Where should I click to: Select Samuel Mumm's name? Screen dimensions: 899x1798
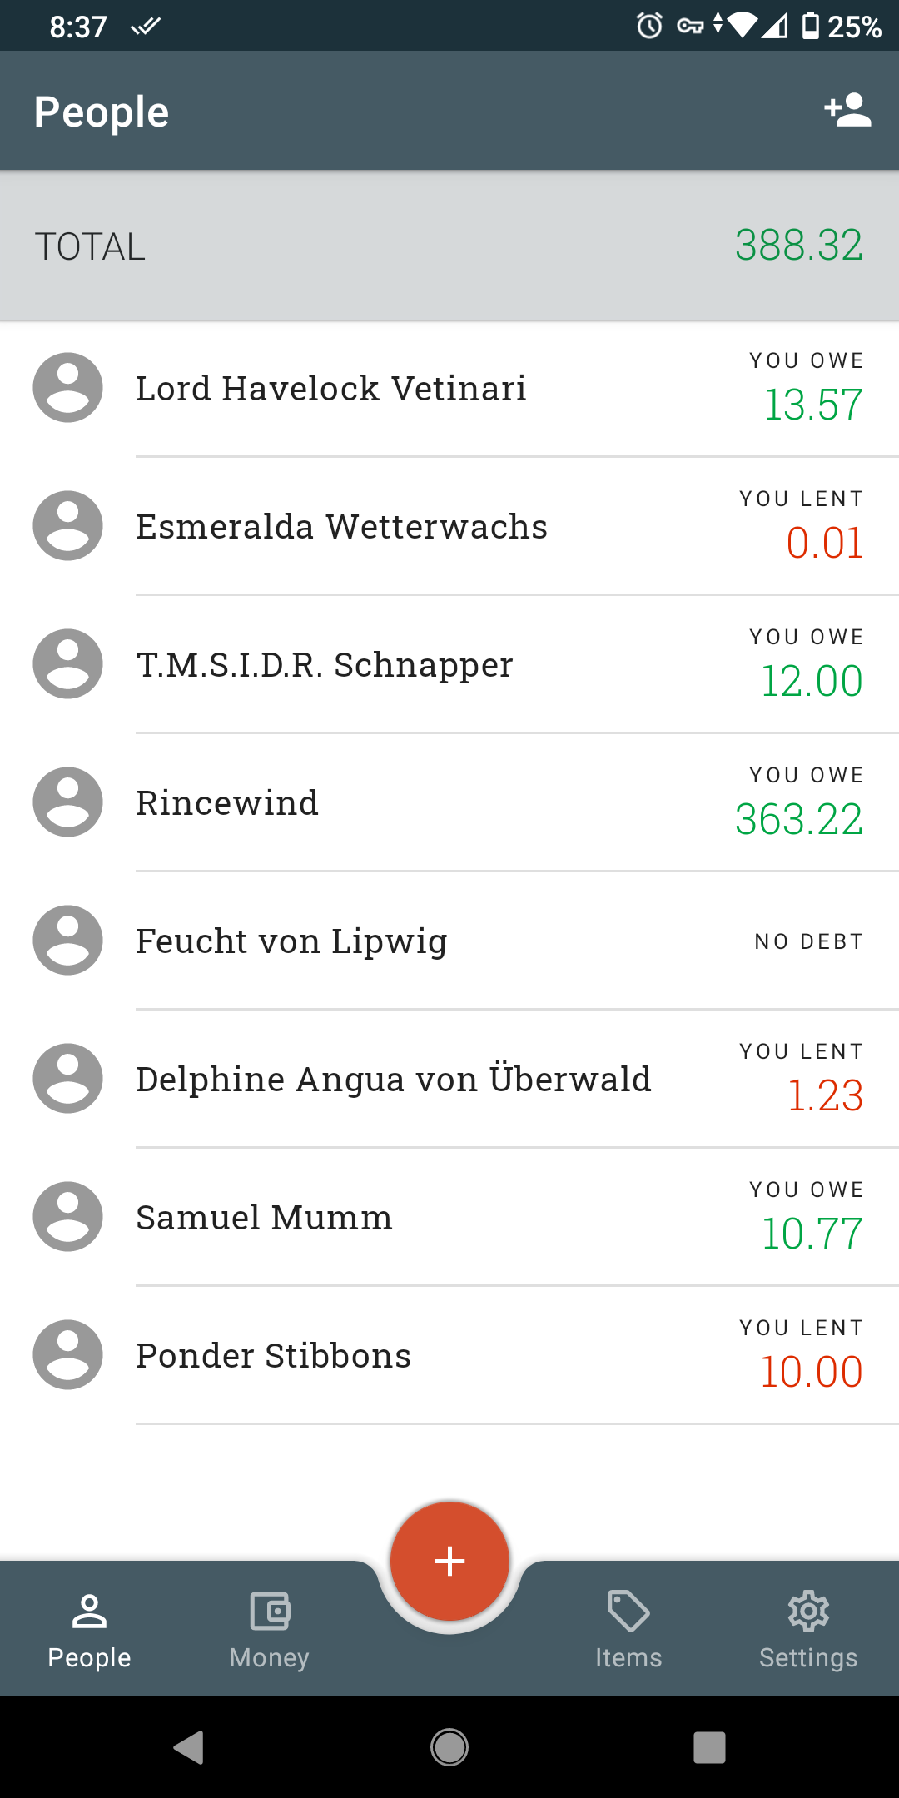(264, 1218)
